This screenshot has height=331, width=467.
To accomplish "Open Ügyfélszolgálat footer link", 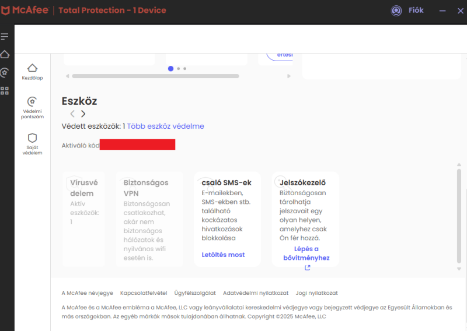I will click(x=195, y=293).
